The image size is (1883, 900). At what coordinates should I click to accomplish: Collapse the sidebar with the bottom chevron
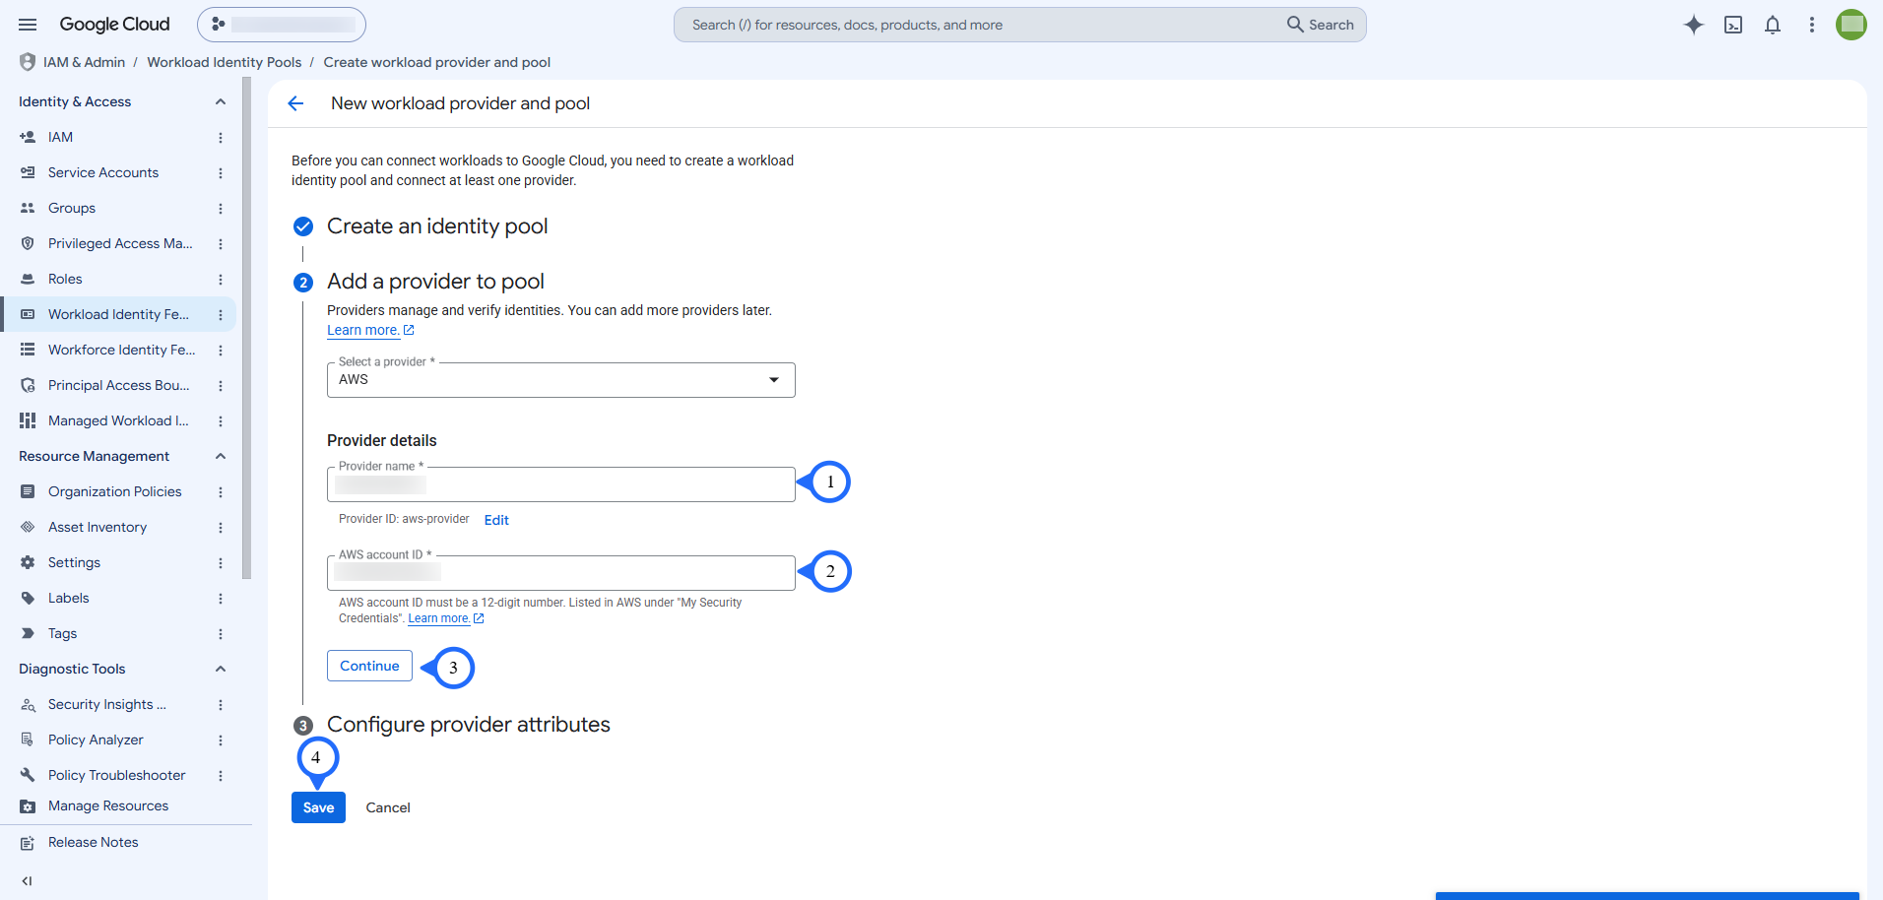[x=28, y=881]
